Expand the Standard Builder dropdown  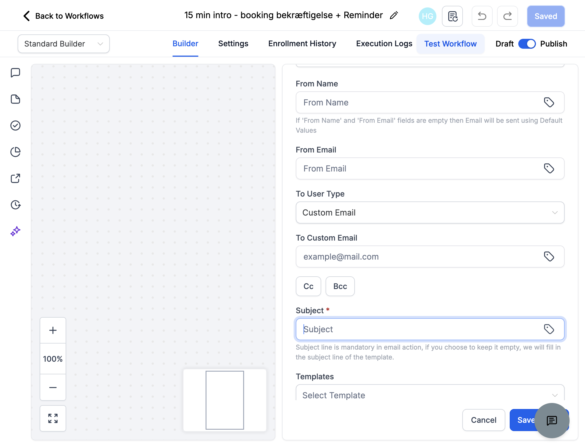coord(64,44)
